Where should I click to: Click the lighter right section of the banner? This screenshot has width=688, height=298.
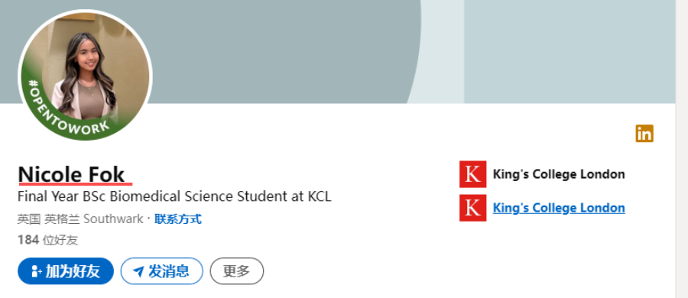click(x=570, y=52)
